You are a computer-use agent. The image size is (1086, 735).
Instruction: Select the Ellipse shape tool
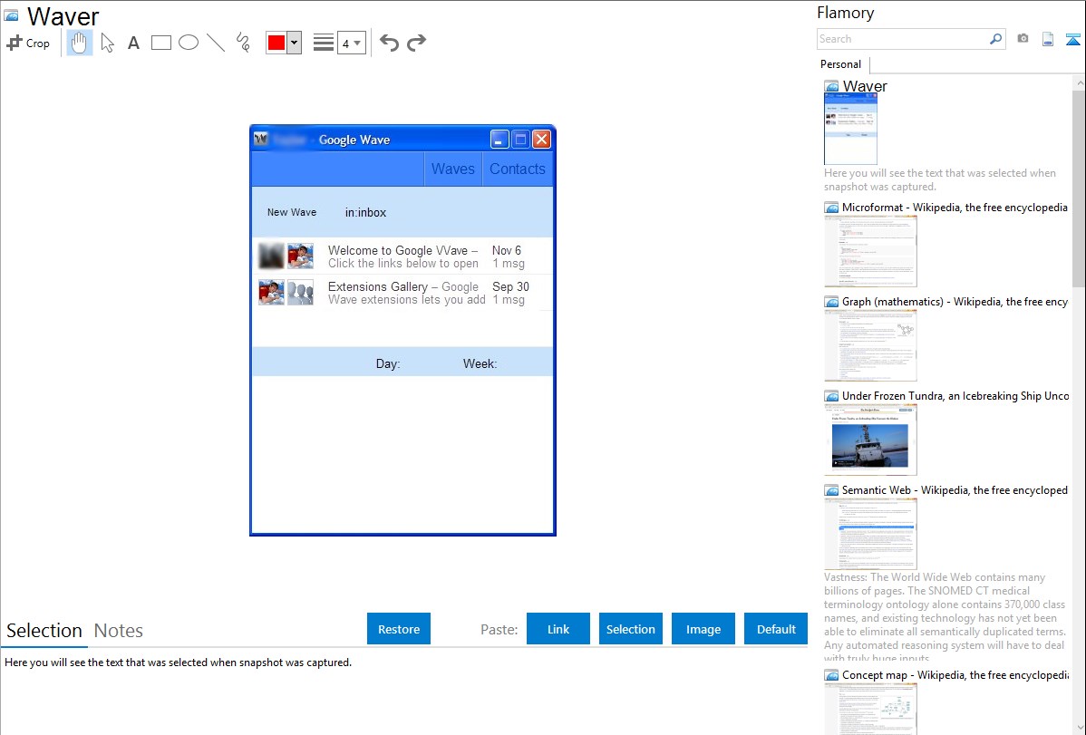[x=189, y=43]
